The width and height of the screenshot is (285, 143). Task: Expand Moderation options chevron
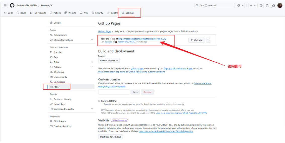[x=92, y=40]
